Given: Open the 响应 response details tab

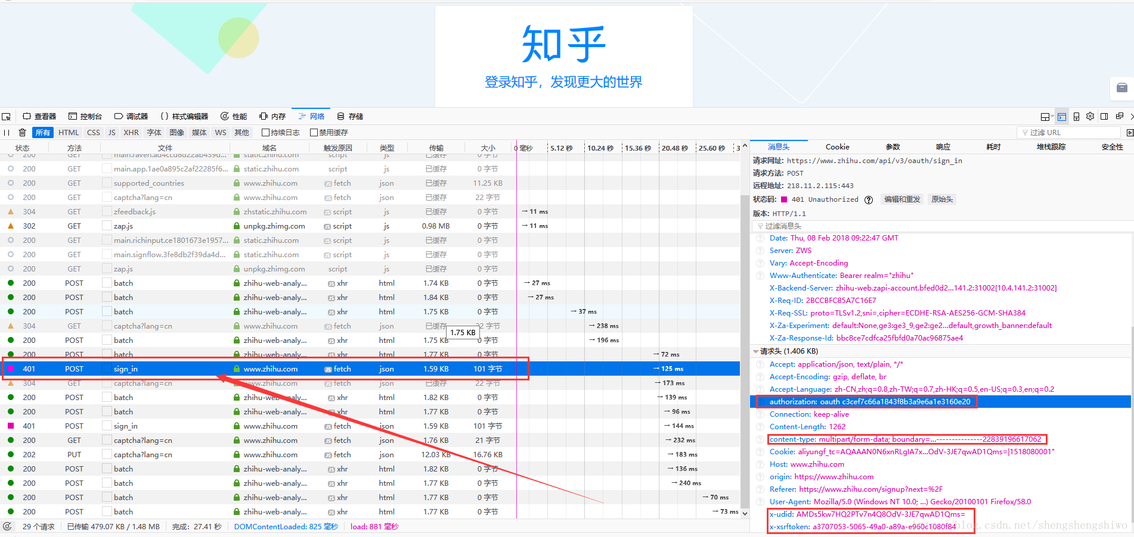Looking at the screenshot, I should pos(943,147).
